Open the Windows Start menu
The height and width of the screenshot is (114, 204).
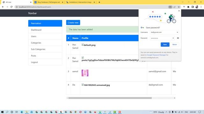pos(2,112)
